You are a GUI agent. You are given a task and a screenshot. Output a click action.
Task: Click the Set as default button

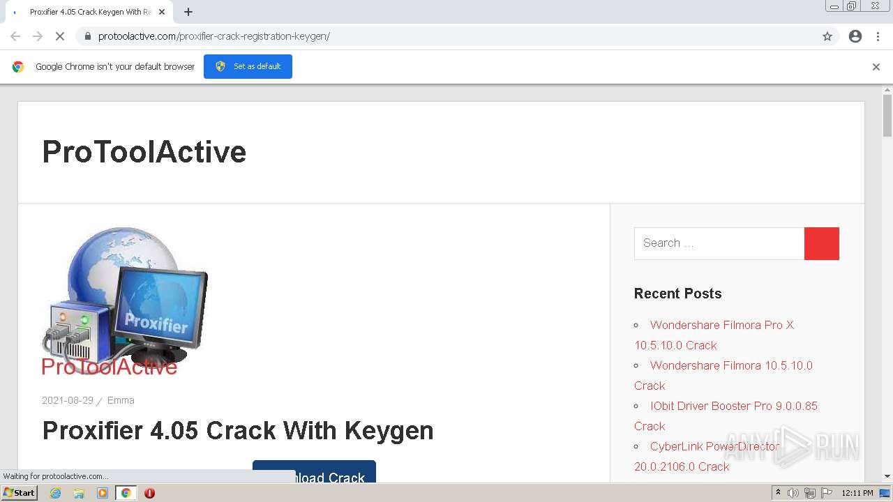click(248, 66)
